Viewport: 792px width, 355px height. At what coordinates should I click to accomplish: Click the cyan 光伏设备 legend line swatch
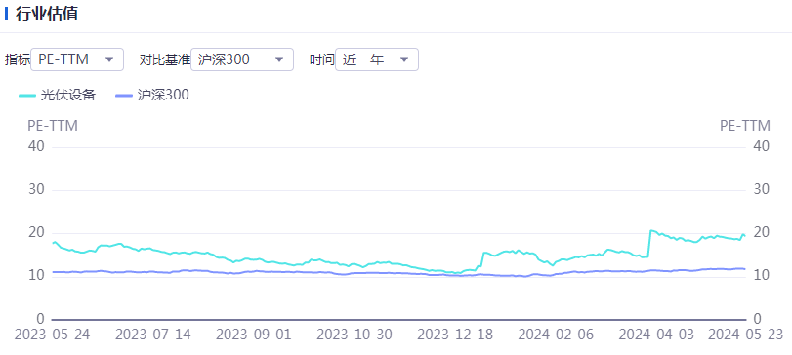tap(27, 95)
